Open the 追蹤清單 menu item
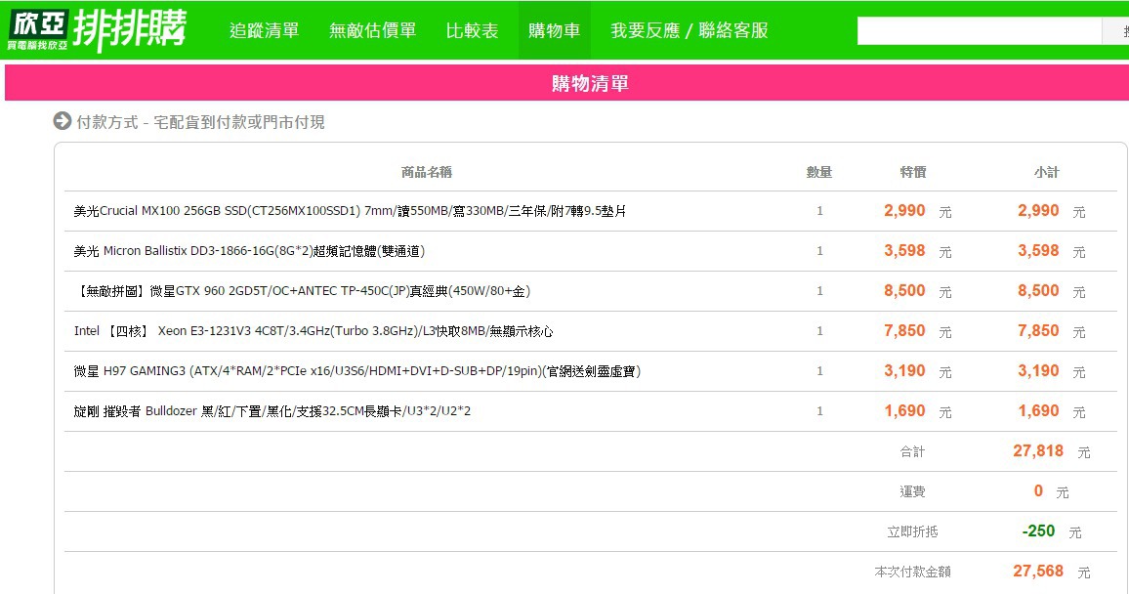This screenshot has width=1129, height=594. pyautogui.click(x=265, y=30)
